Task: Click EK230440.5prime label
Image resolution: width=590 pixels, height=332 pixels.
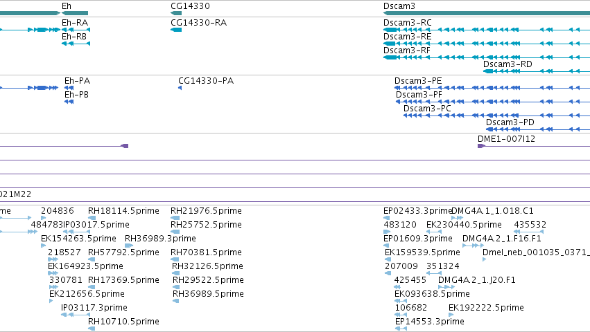Action: pyautogui.click(x=464, y=225)
